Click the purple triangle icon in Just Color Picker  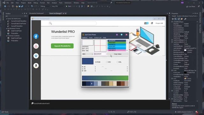pyautogui.click(x=117, y=34)
